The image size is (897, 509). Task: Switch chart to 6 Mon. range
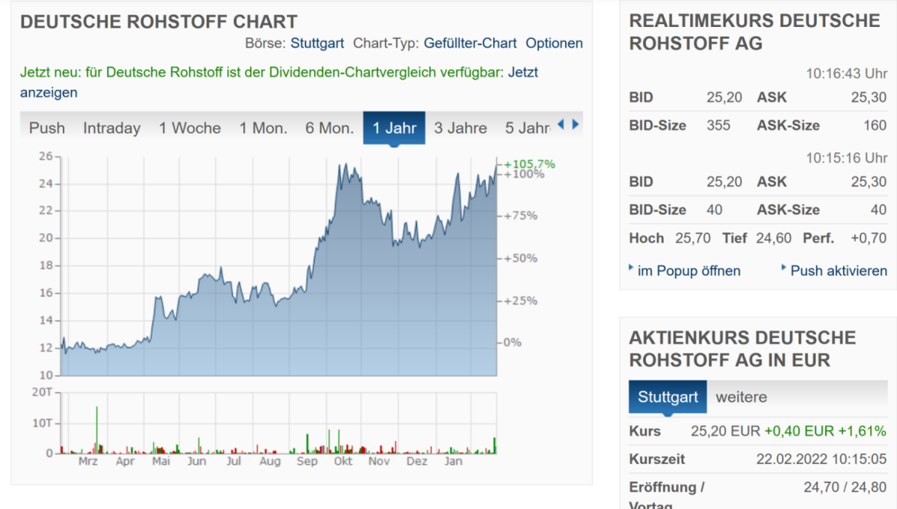pos(330,128)
